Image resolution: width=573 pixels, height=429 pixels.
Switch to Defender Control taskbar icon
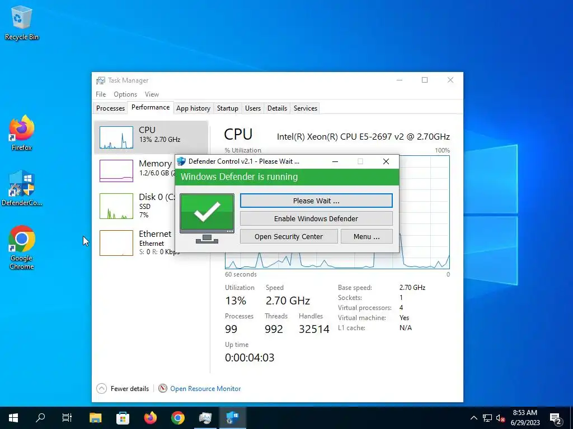(x=232, y=418)
